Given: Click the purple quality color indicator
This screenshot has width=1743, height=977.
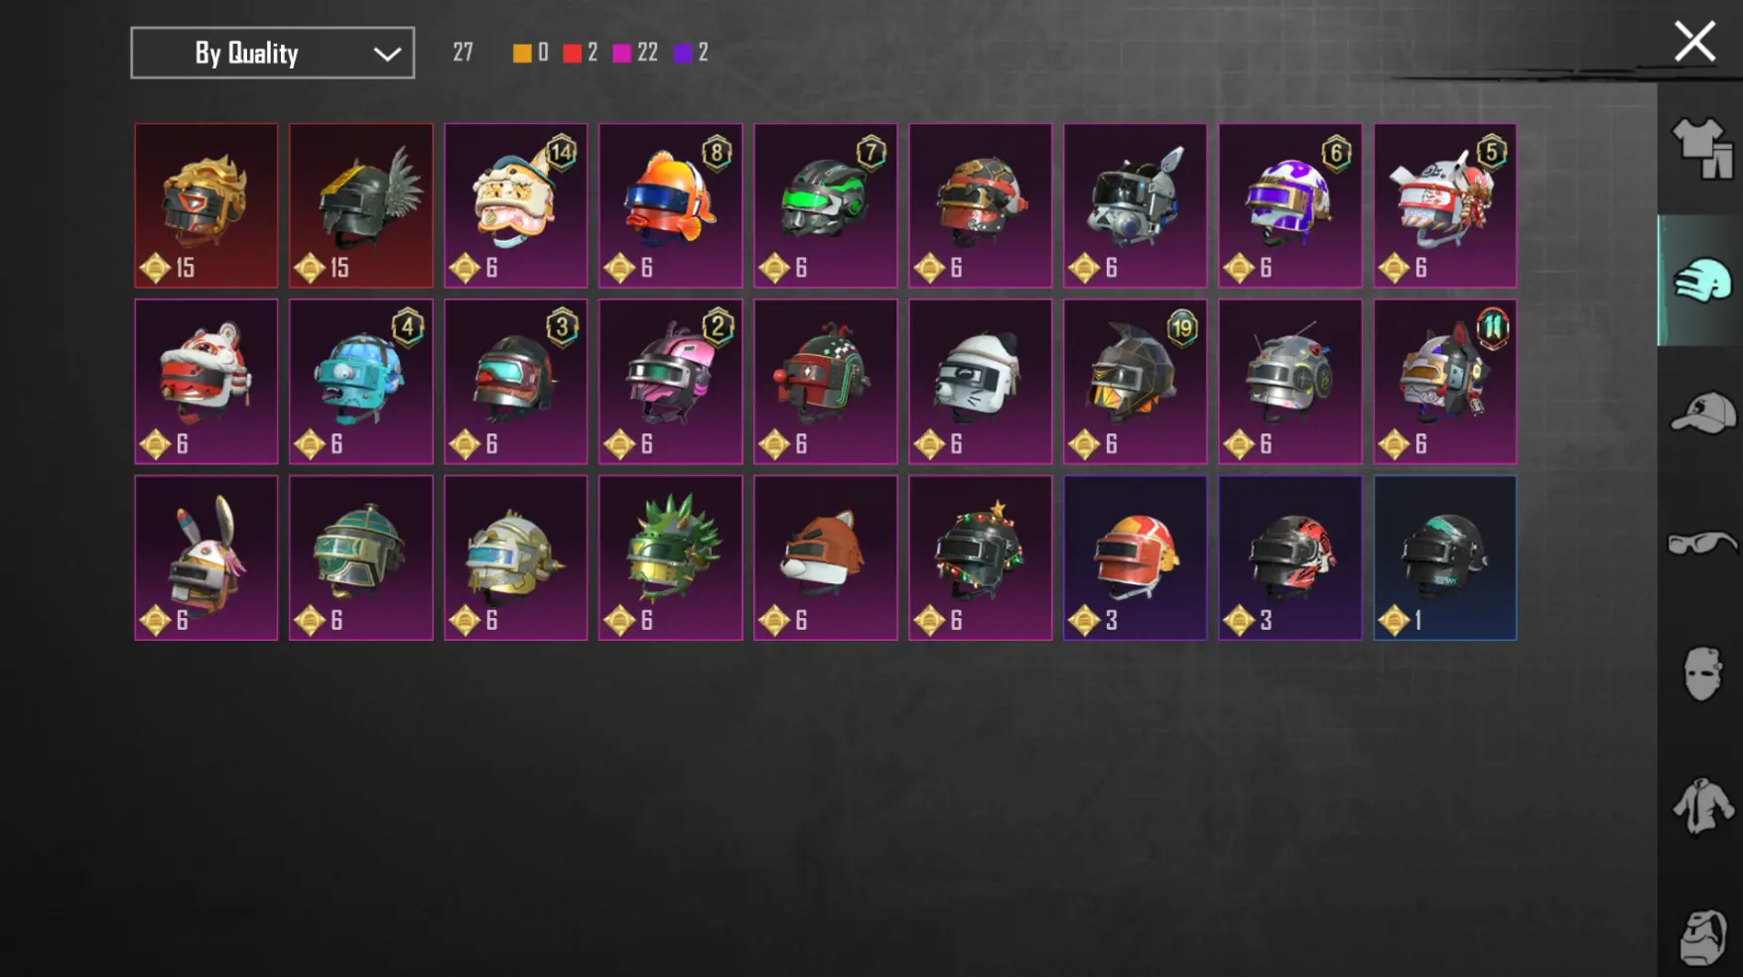Looking at the screenshot, I should [x=683, y=53].
